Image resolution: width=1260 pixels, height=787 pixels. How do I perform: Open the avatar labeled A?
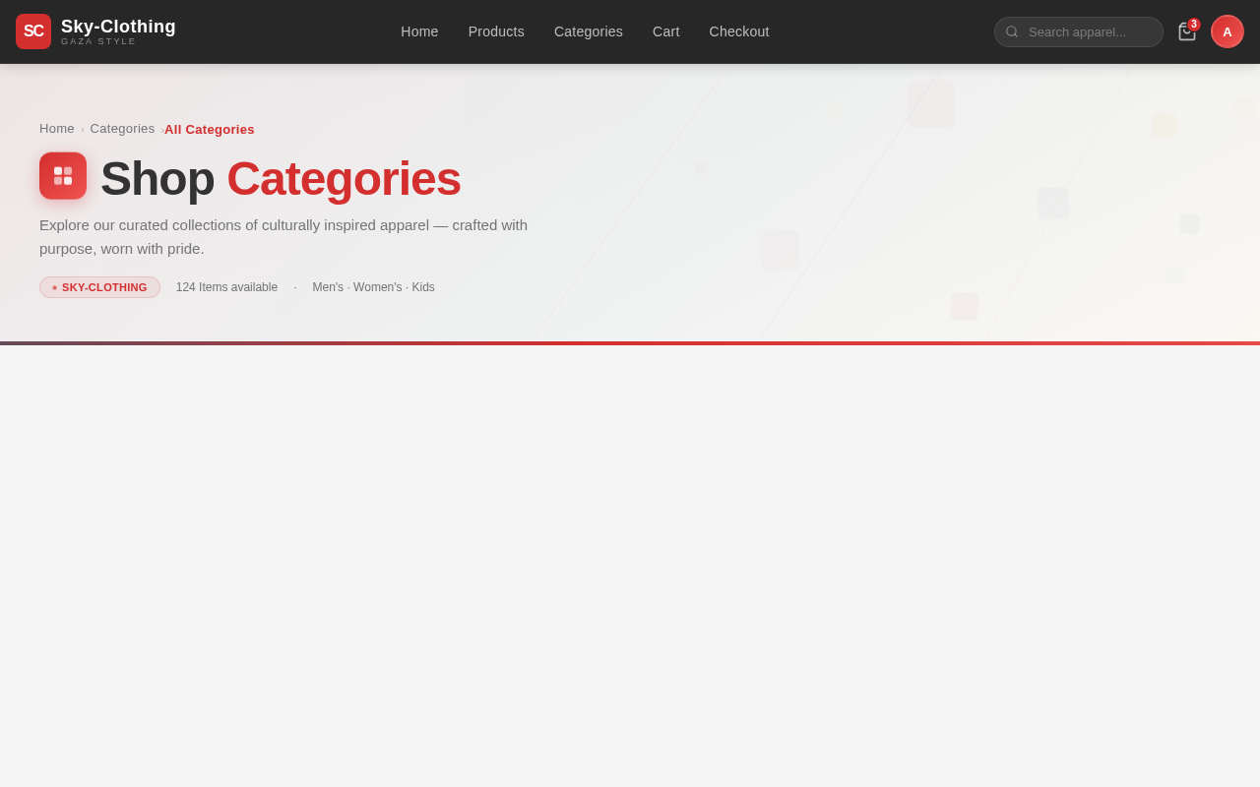point(1227,30)
